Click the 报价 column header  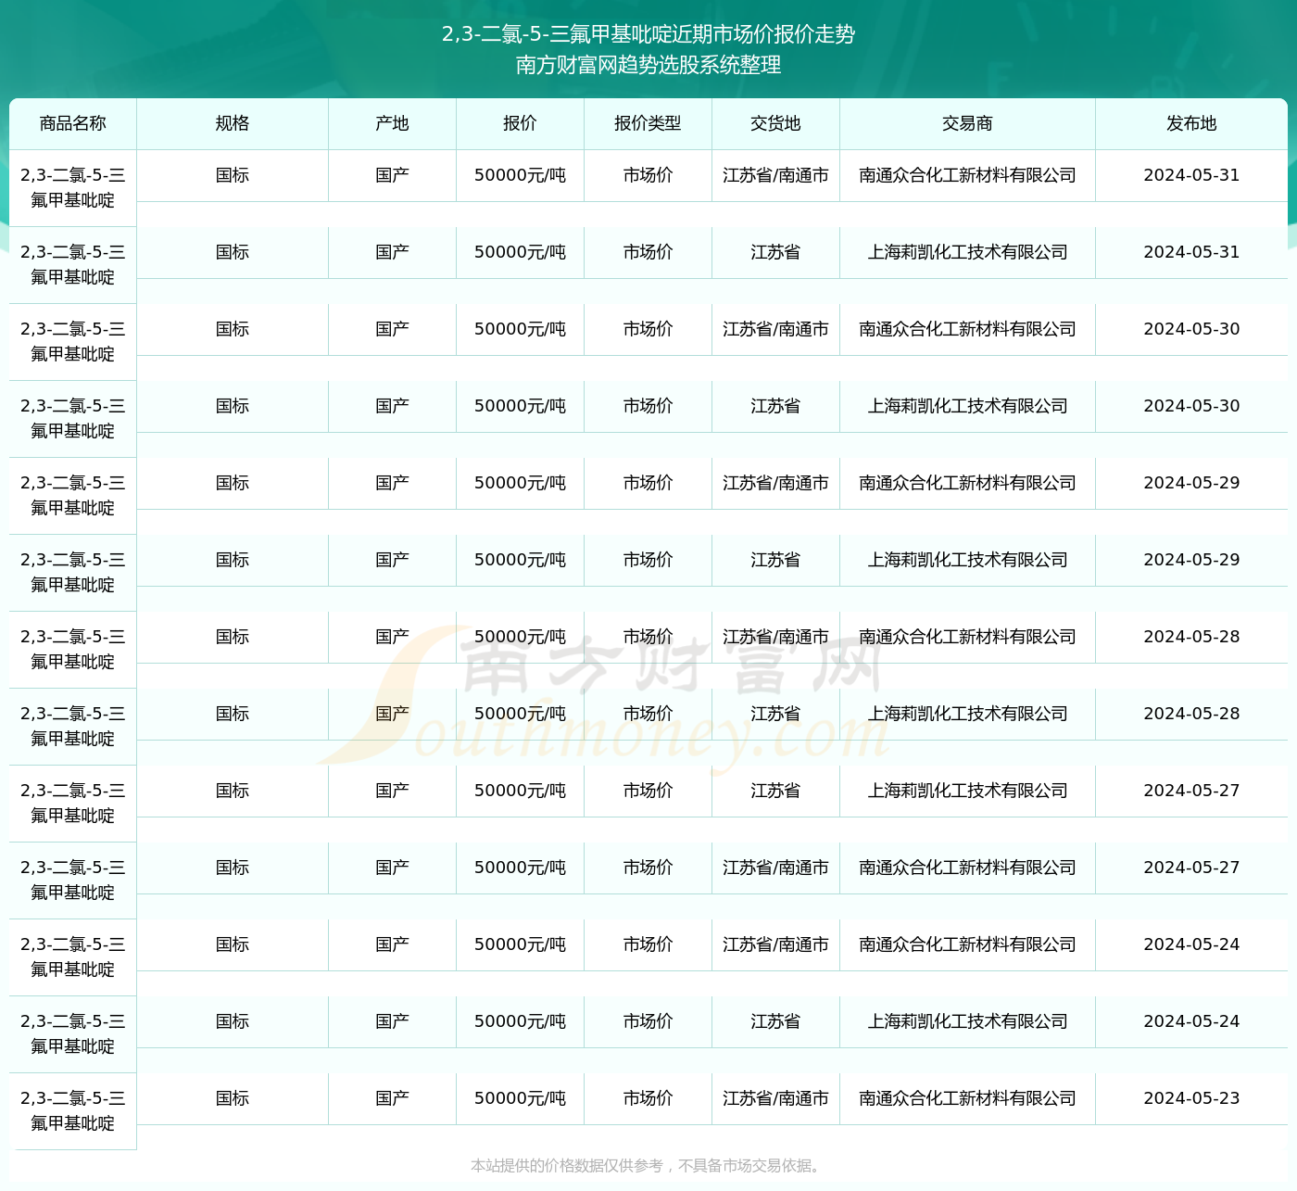point(520,123)
